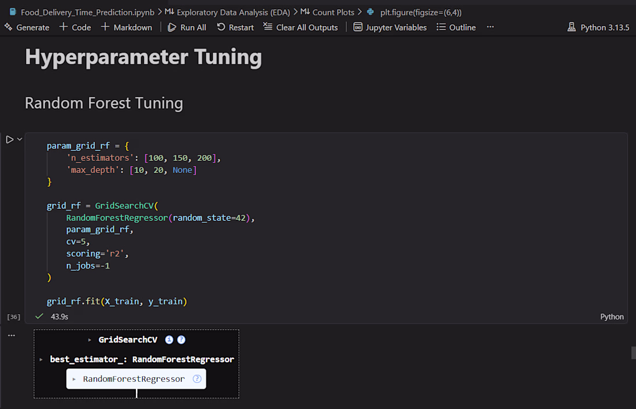The height and width of the screenshot is (409, 636).
Task: Run All notebook cells
Action: (x=187, y=27)
